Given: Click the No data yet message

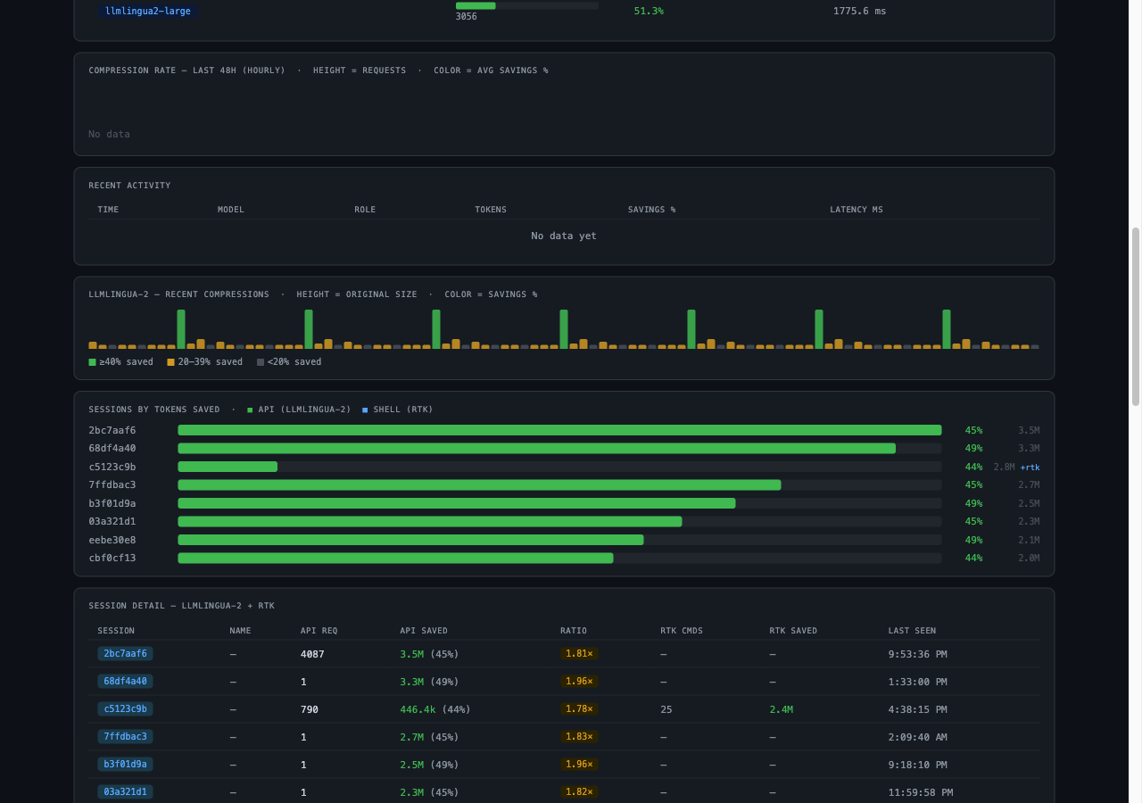Looking at the screenshot, I should click(x=564, y=236).
